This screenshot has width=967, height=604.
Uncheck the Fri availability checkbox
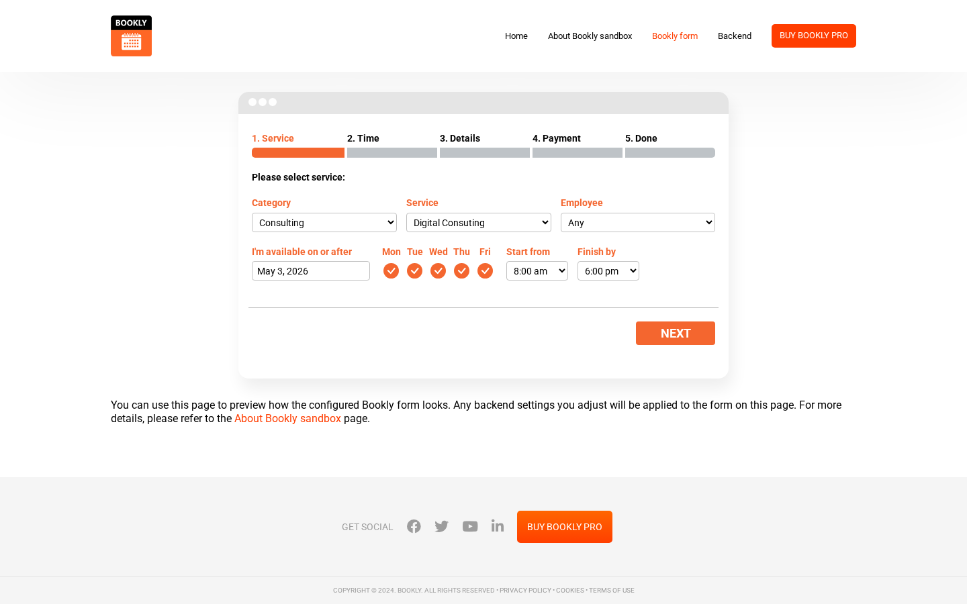485,270
